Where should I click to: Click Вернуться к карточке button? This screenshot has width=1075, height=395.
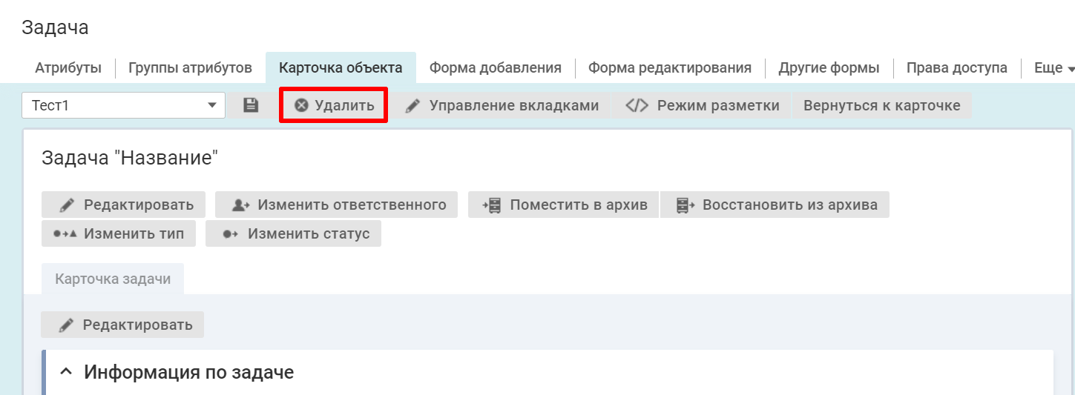(x=881, y=105)
